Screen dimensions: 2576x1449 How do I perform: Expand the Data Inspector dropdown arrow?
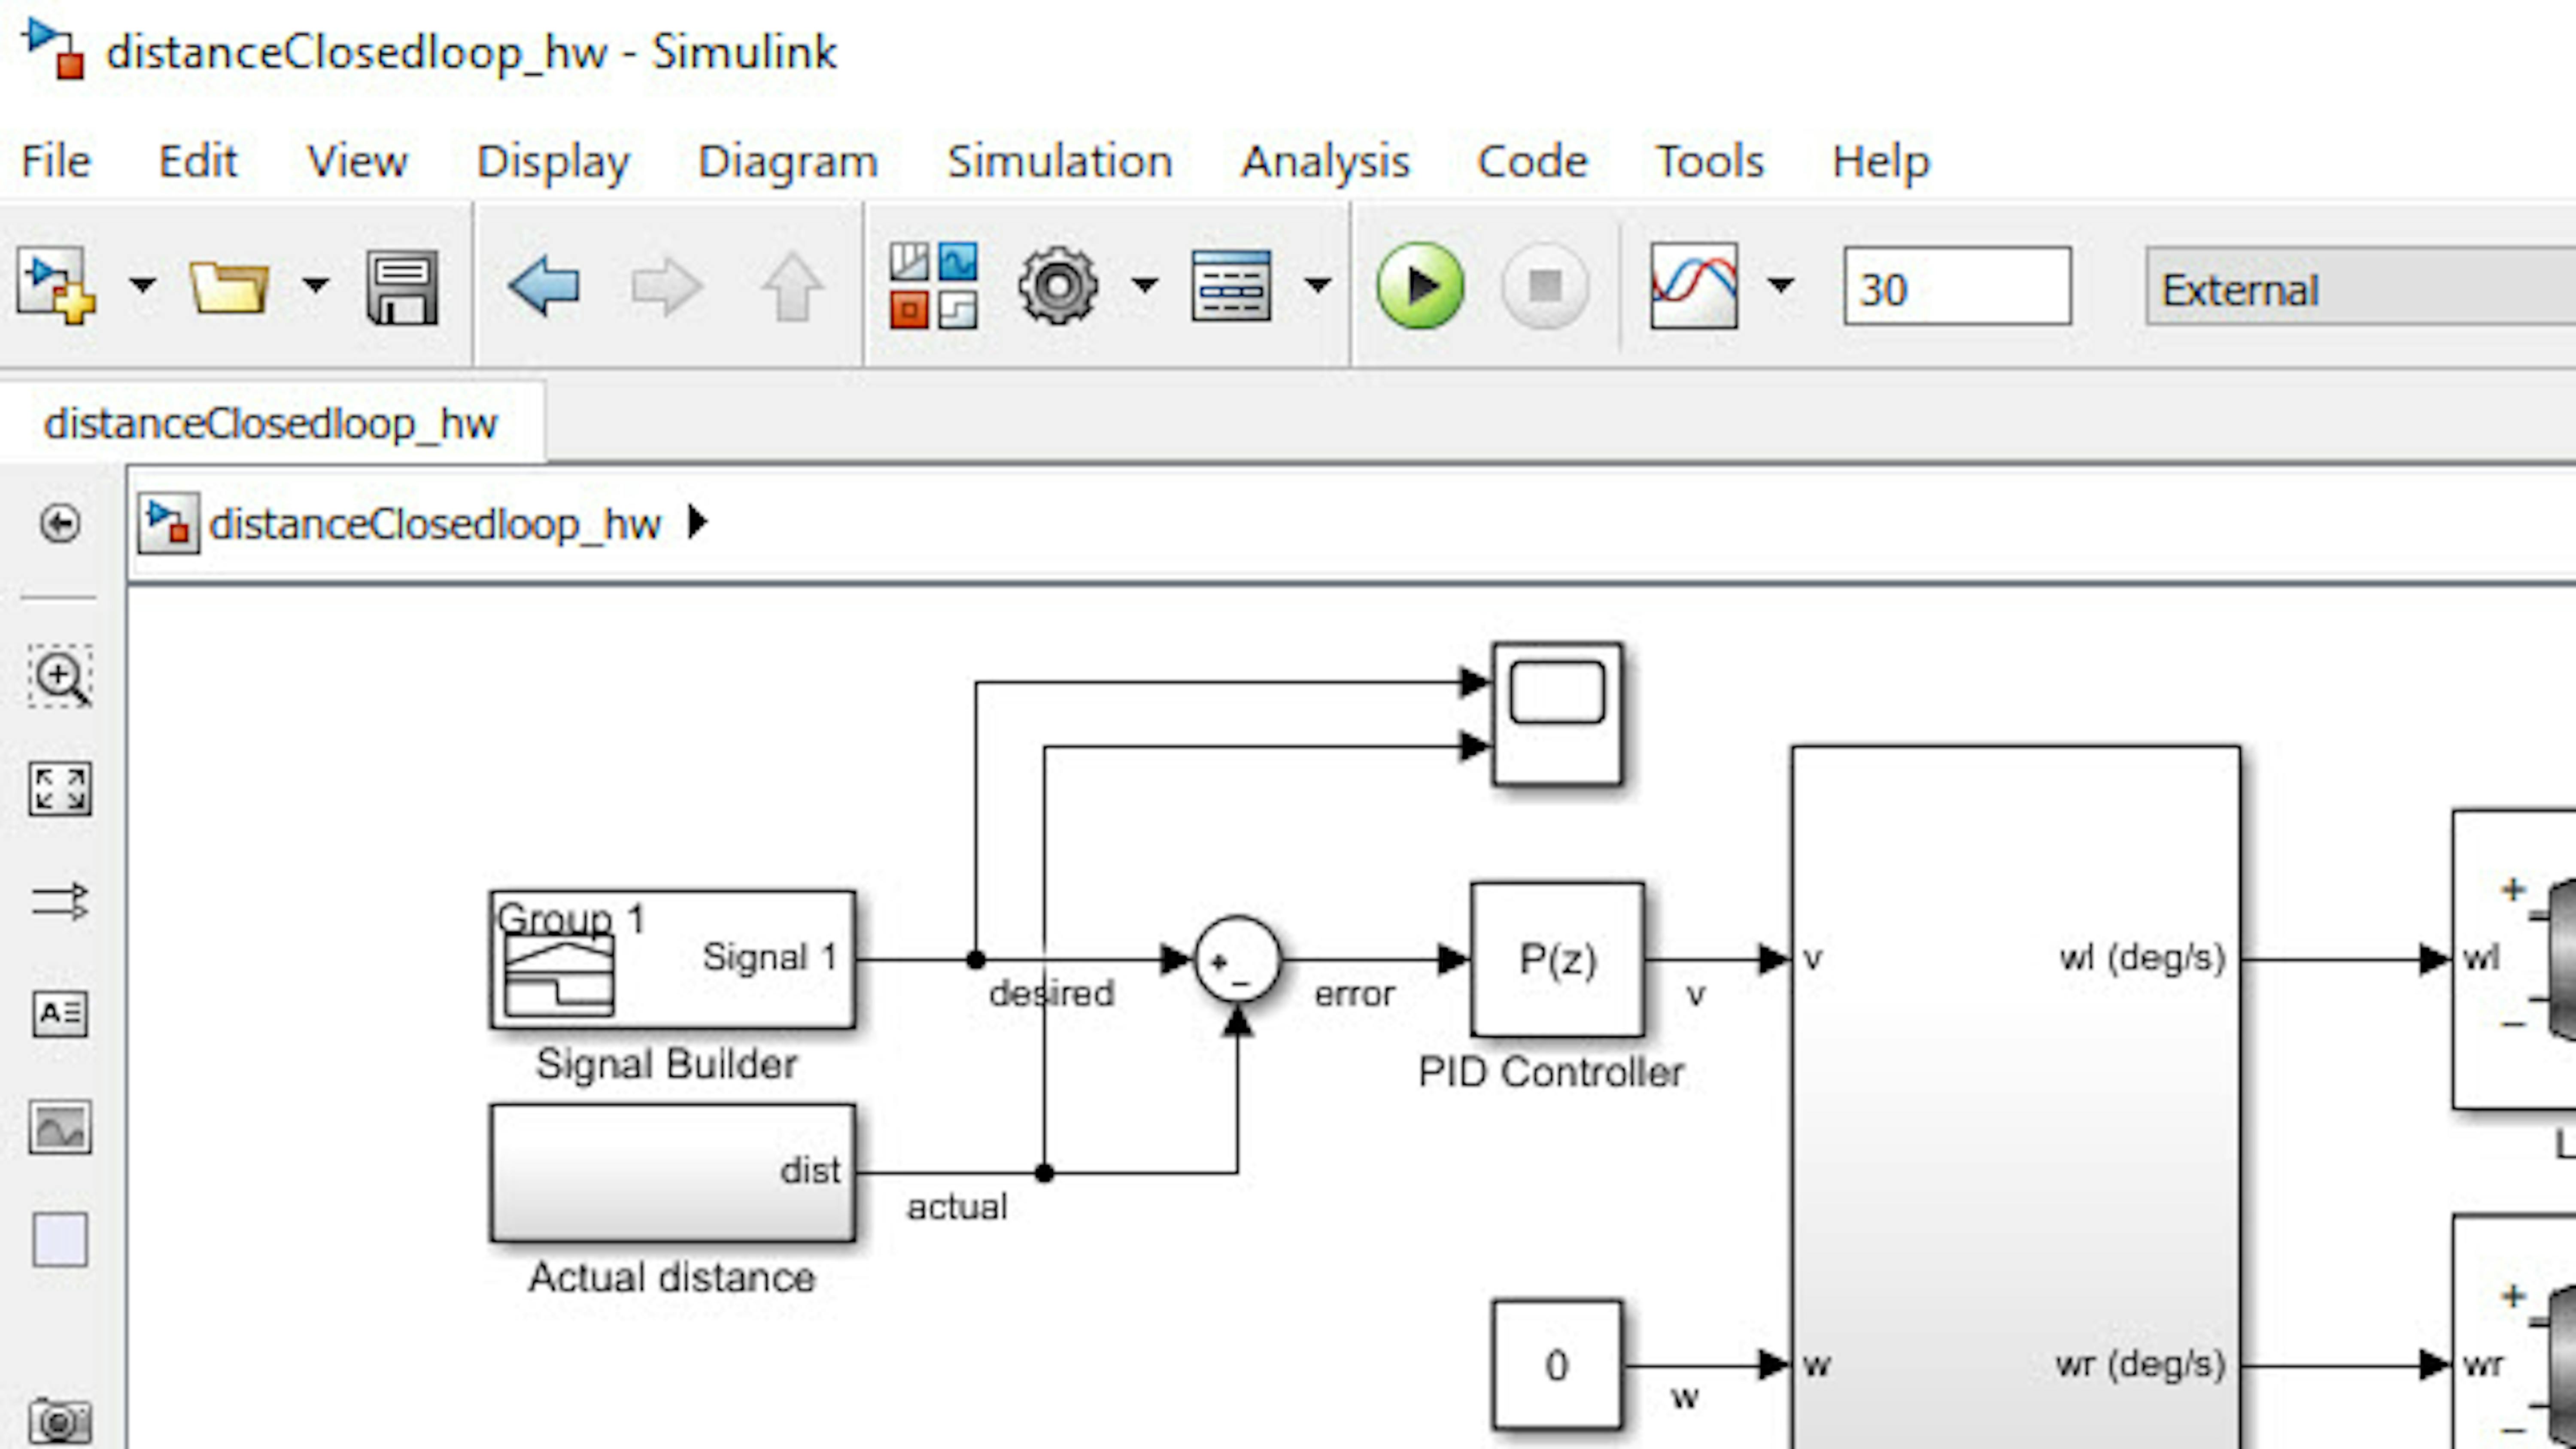click(x=1780, y=286)
